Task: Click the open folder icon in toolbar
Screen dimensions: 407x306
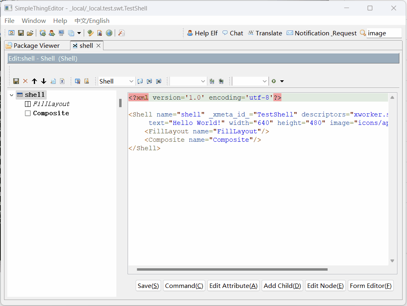Action: point(30,33)
